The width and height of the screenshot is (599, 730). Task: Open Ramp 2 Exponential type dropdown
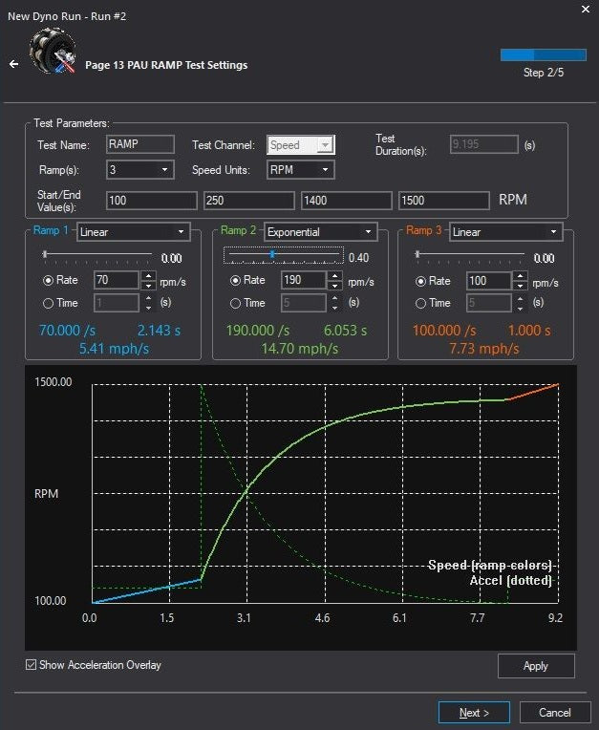pos(320,232)
